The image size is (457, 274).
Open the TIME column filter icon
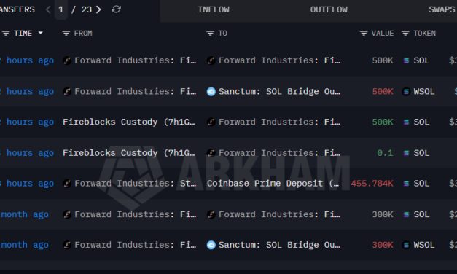pos(6,34)
